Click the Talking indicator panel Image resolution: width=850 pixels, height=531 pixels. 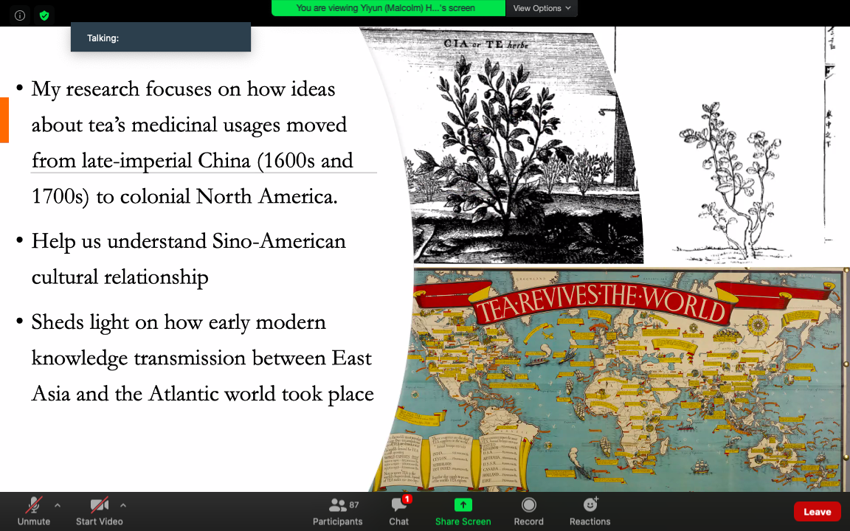point(160,38)
